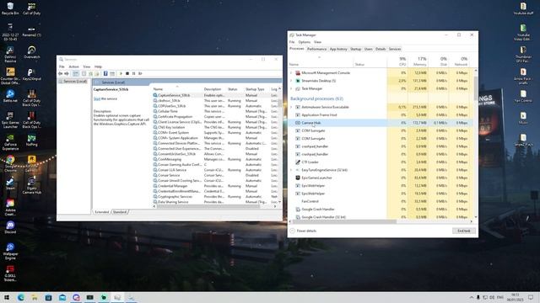
Task: Open the Recycle Bin desktop icon
Action: (x=10, y=8)
